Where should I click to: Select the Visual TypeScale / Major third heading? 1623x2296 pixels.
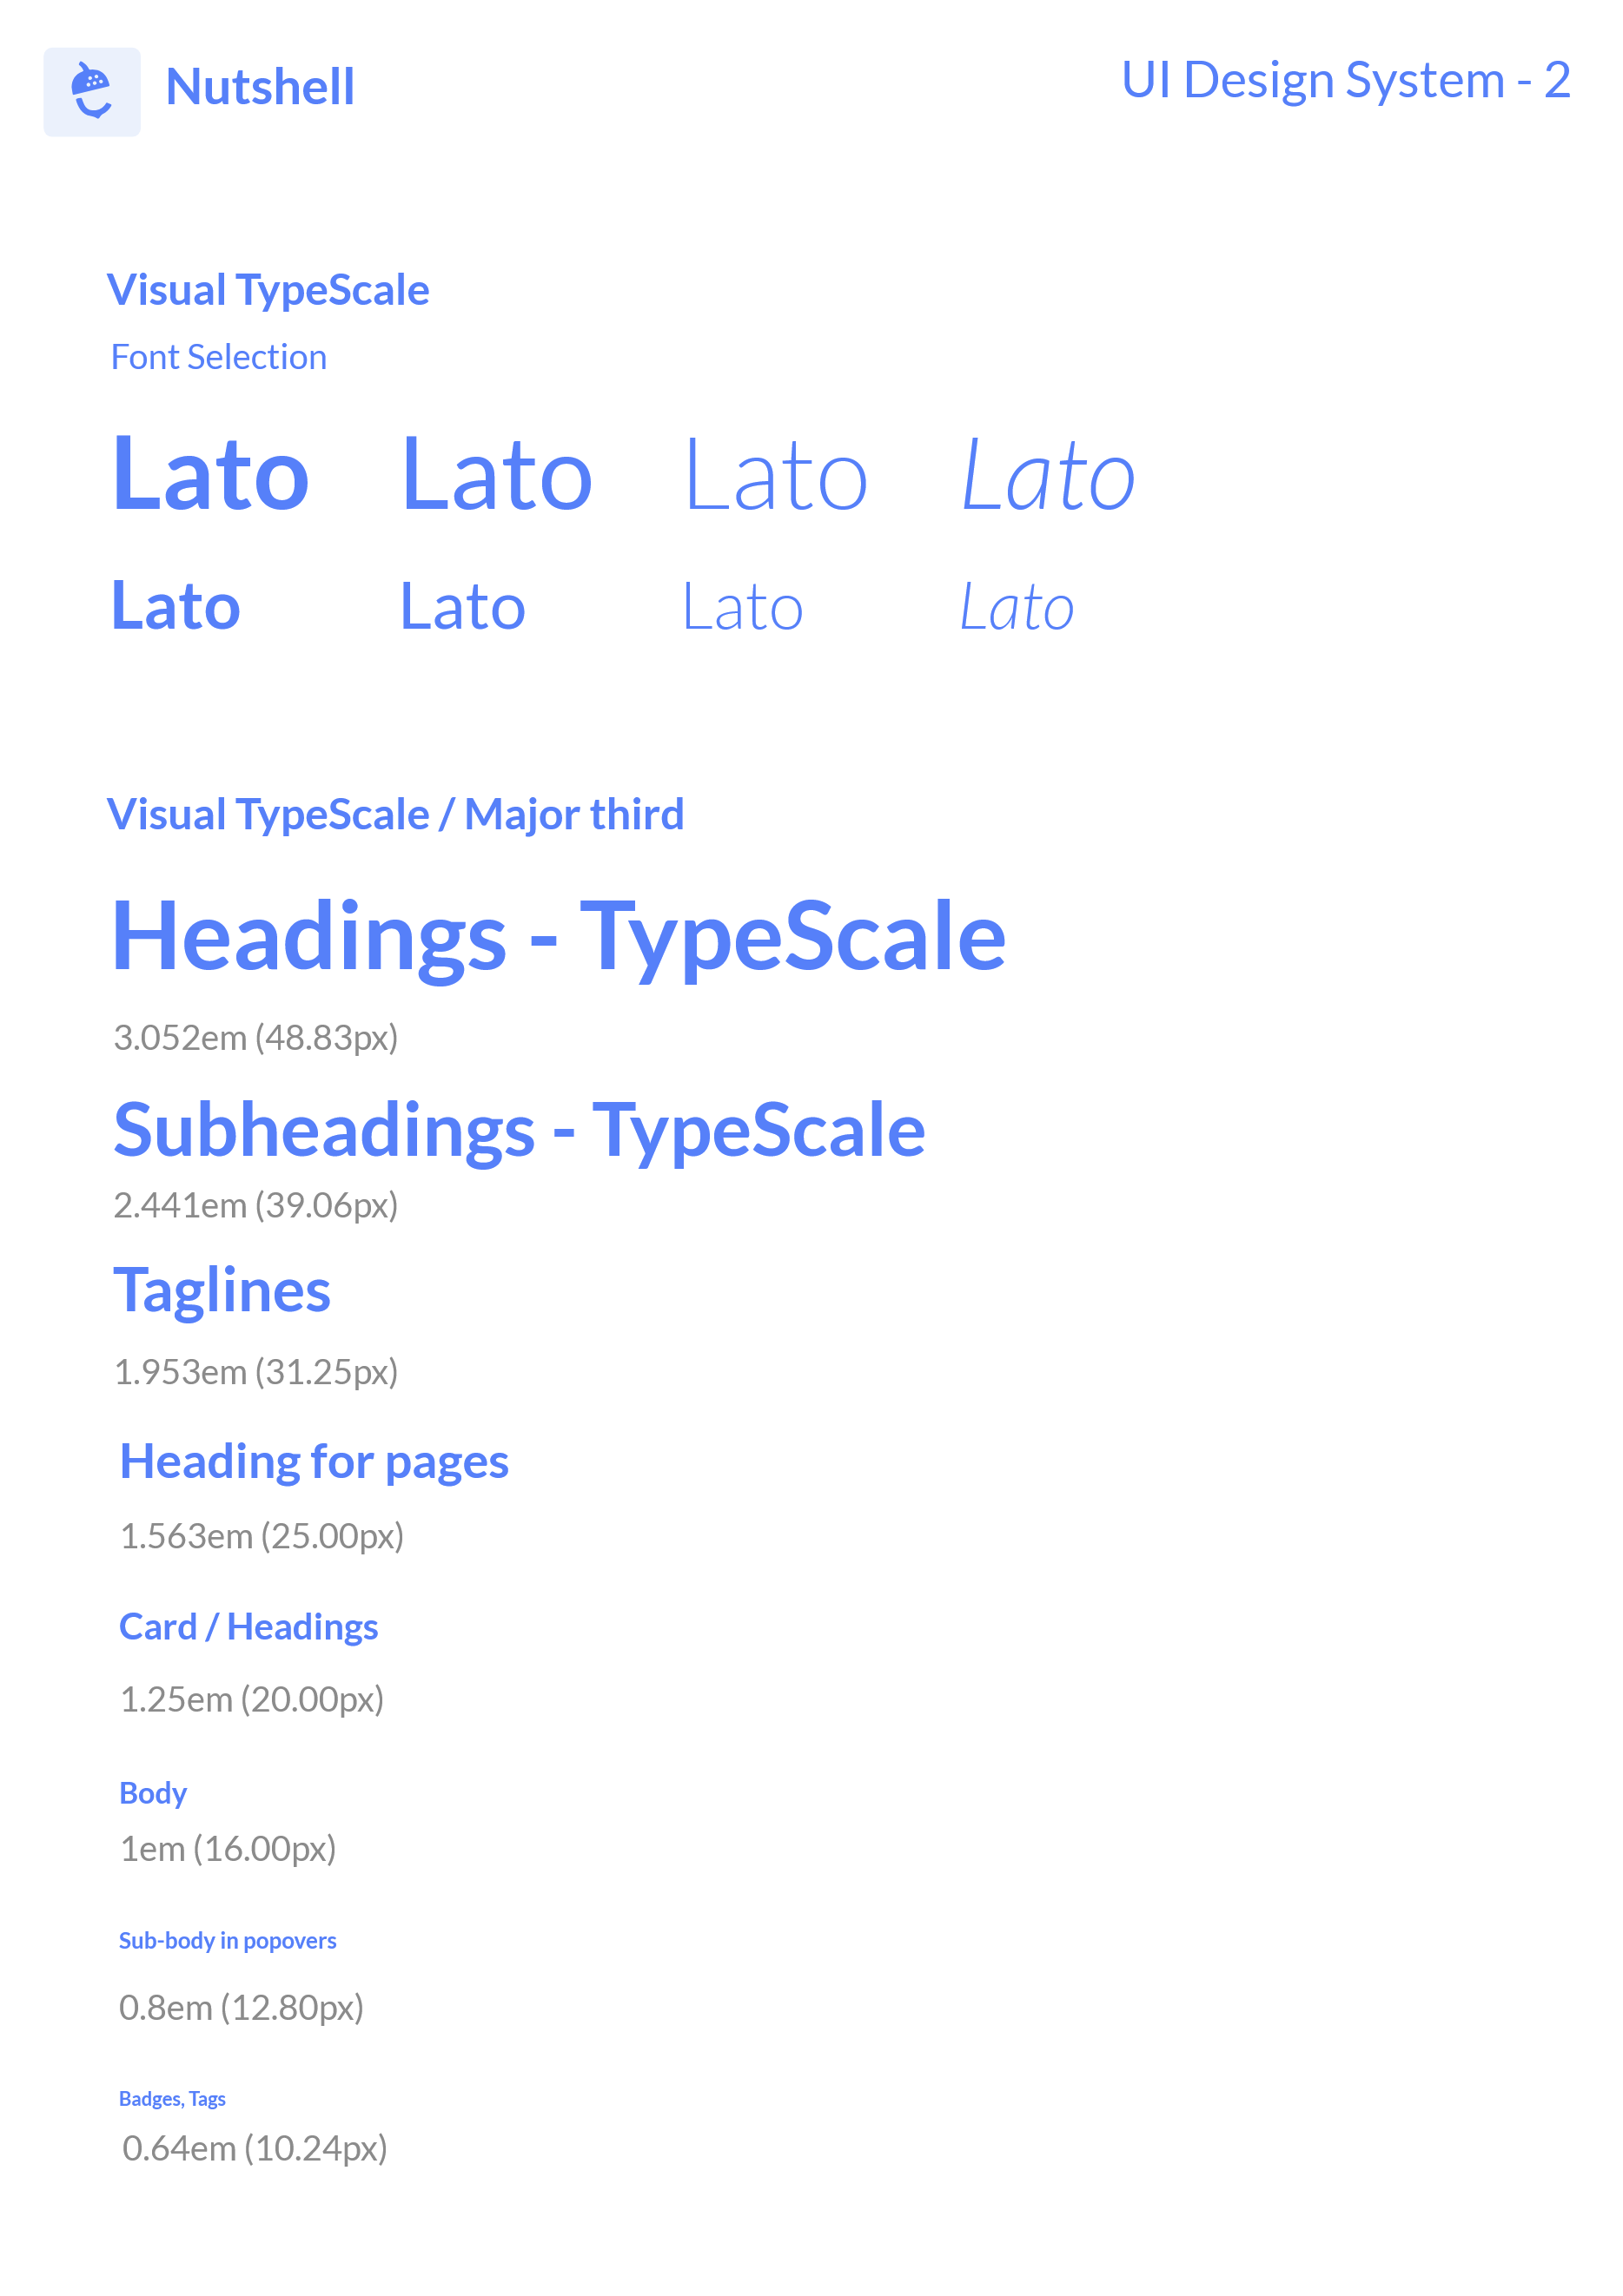coord(395,814)
